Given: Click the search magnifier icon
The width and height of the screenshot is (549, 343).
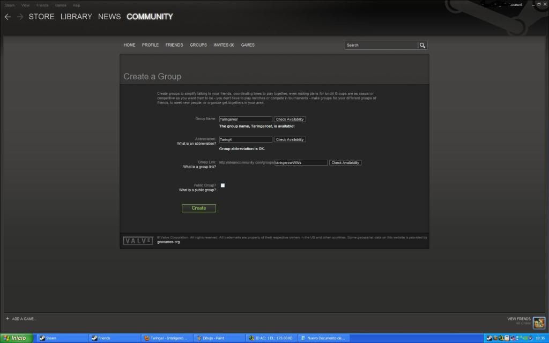Looking at the screenshot, I should [422, 45].
